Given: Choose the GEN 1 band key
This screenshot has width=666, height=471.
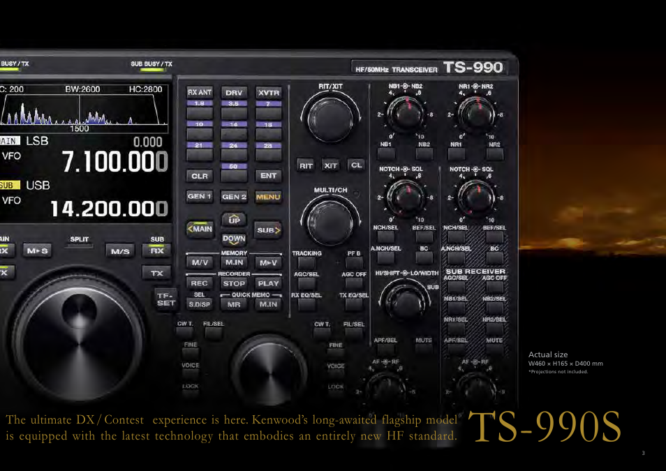Looking at the screenshot, I should [x=200, y=196].
